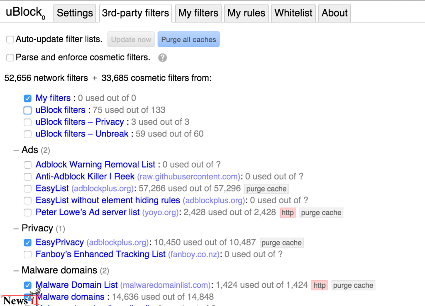The image size is (425, 306).
Task: Open the EasyPrivacy list link
Action: (60, 242)
